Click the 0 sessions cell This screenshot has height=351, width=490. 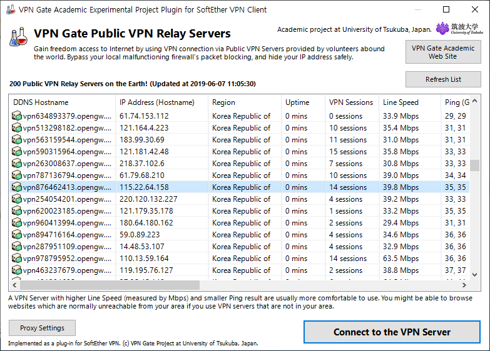(345, 116)
